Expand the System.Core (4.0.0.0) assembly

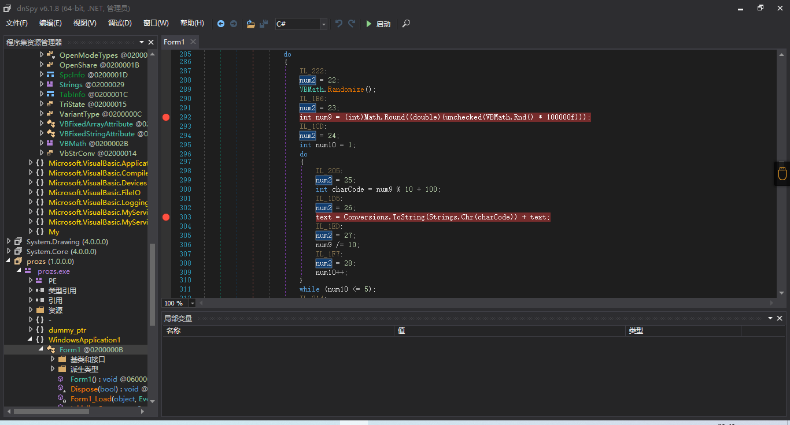[9, 251]
